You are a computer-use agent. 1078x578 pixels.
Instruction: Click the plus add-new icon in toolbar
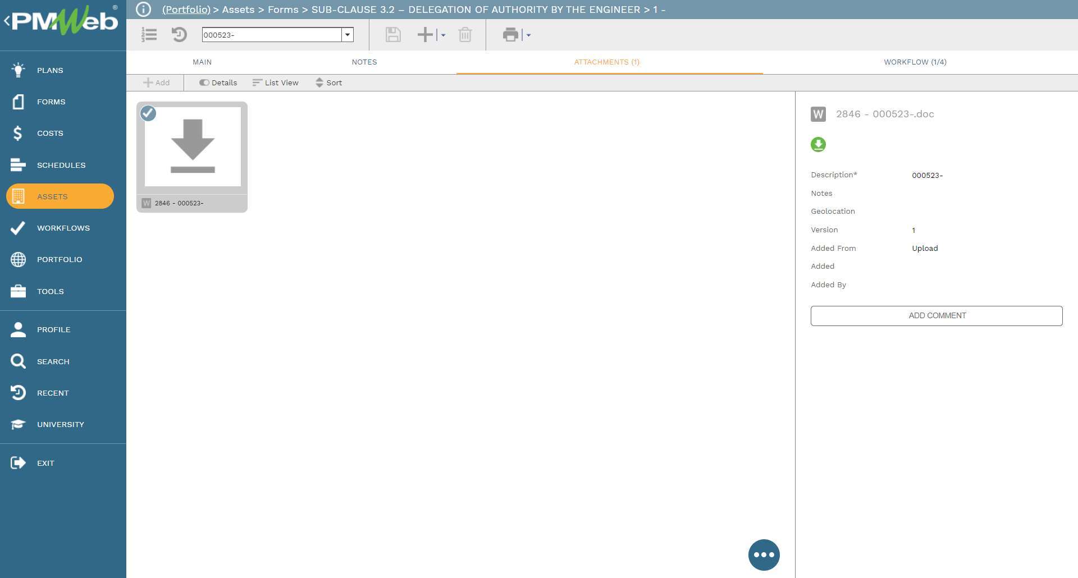click(x=426, y=35)
